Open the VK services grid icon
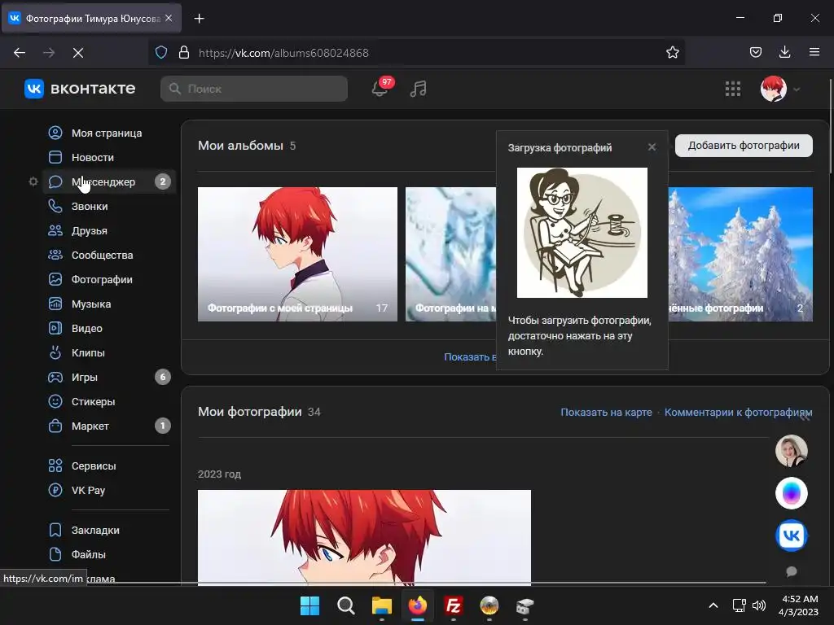The image size is (834, 625). [x=733, y=89]
